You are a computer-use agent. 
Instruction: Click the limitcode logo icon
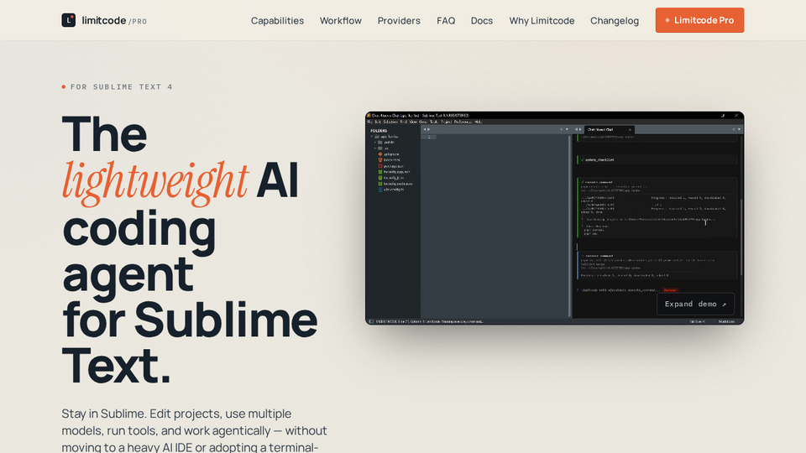[x=68, y=20]
